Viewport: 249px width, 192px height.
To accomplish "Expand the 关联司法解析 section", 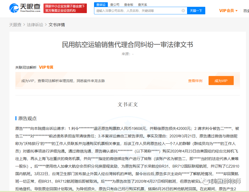I will [x=26, y=67].
